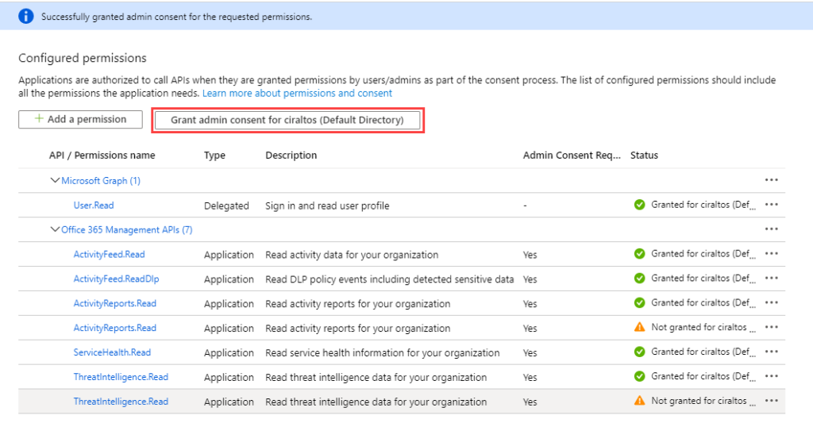This screenshot has width=813, height=423.
Task: Click Read service health information description text
Action: pos(383,352)
